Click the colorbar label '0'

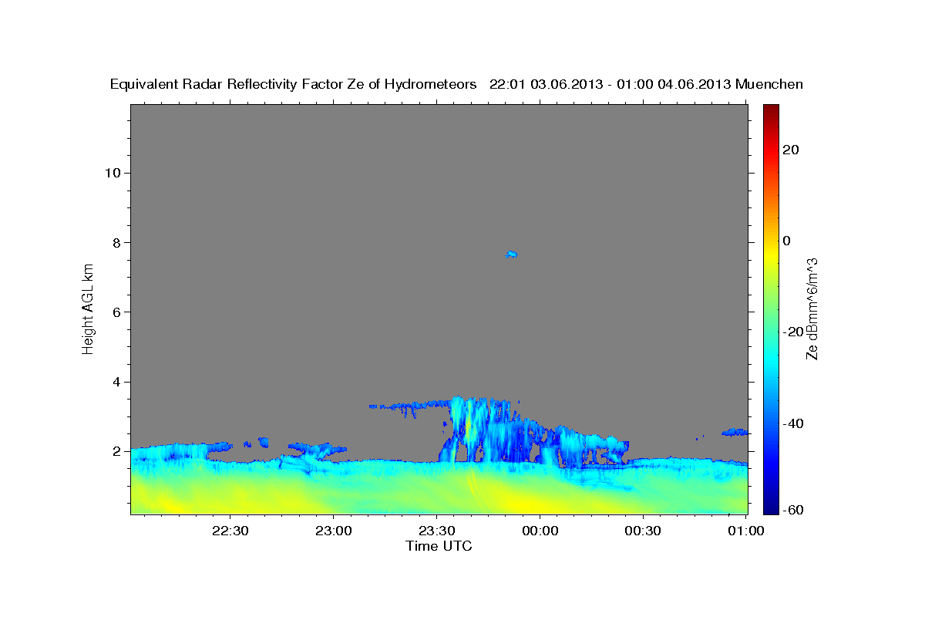click(788, 241)
